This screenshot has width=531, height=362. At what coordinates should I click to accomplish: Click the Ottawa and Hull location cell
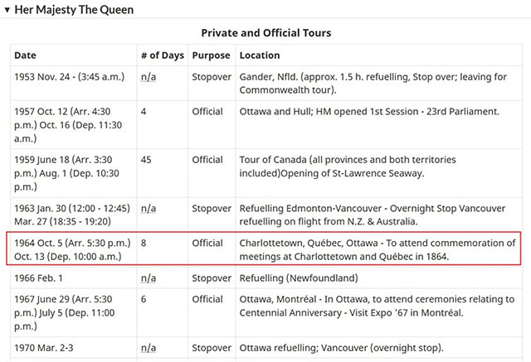pyautogui.click(x=379, y=125)
